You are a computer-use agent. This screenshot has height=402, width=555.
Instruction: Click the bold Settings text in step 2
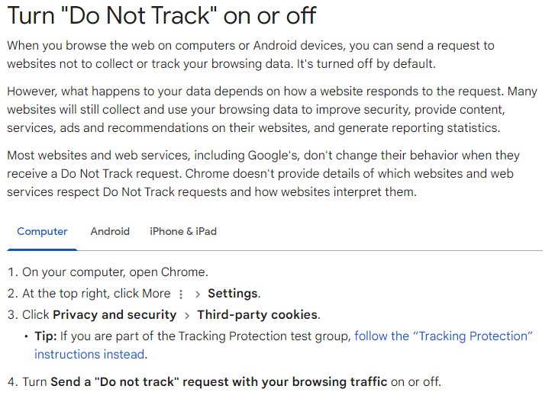click(233, 294)
